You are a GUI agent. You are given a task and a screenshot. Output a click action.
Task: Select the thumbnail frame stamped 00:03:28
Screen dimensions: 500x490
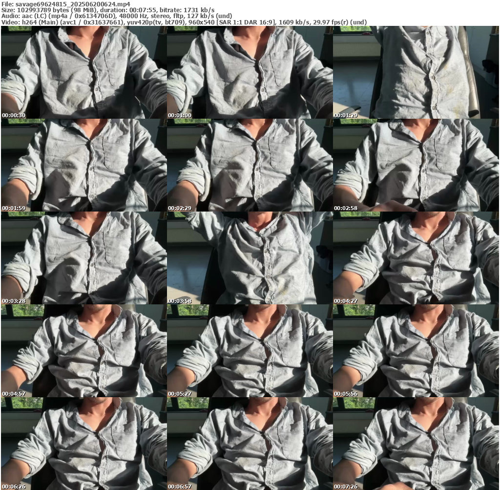(84, 258)
